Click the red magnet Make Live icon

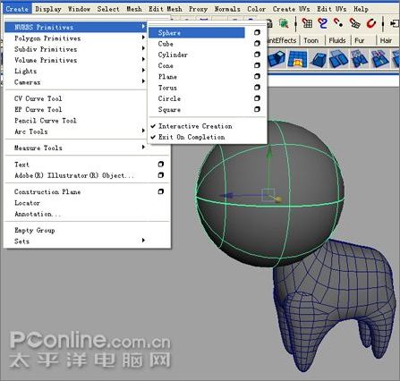tap(371, 23)
